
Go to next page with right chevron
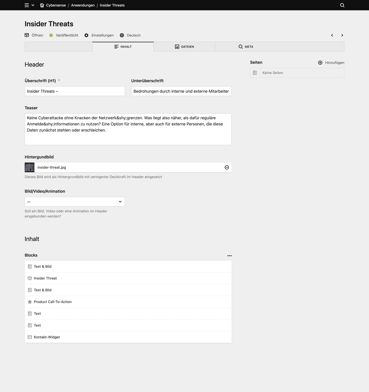coord(342,35)
